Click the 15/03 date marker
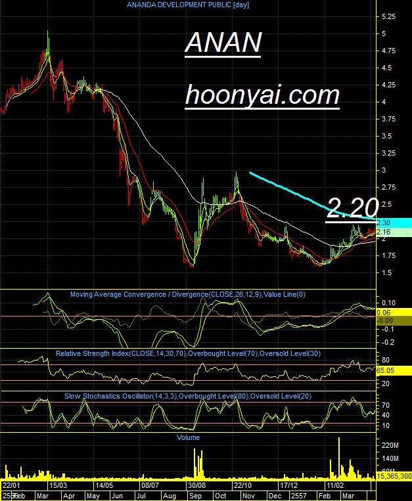The height and width of the screenshot is (501, 412). 58,486
